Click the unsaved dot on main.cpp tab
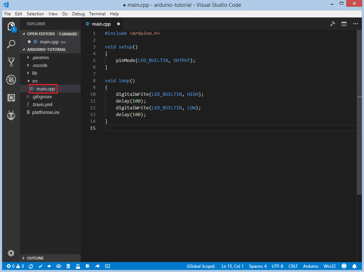This screenshot has height=272, width=364. [118, 24]
